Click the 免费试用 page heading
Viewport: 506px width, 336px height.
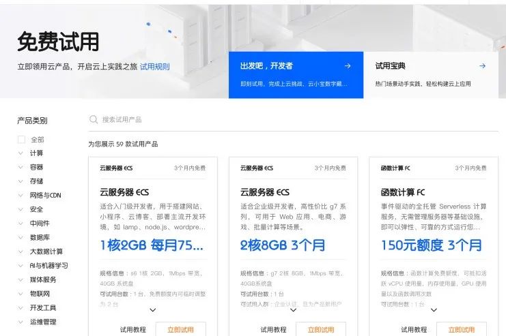click(58, 42)
